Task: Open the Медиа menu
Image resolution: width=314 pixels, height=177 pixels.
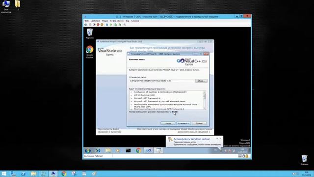Action: pos(105,21)
